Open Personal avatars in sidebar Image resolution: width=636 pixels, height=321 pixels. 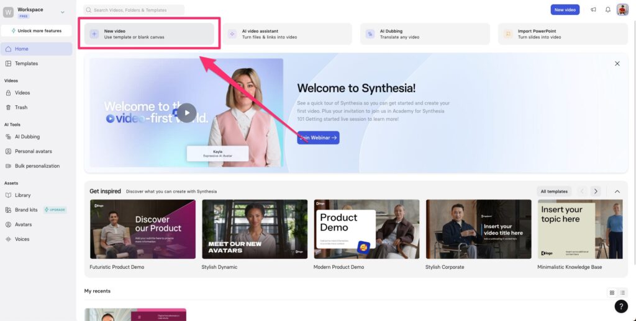[x=37, y=151]
